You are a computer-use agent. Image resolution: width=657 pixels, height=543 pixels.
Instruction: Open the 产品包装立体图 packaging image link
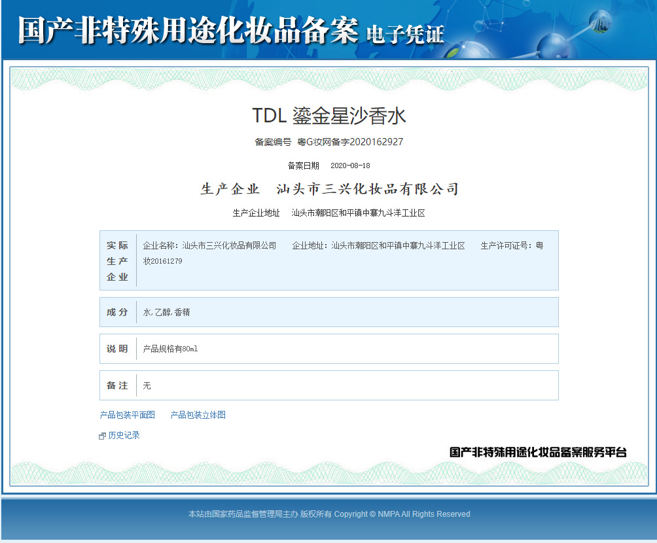pyautogui.click(x=196, y=415)
